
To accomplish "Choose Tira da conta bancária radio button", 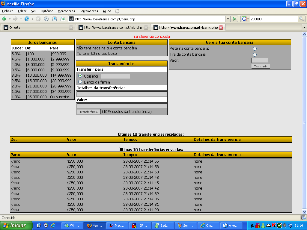I will 255,55.
